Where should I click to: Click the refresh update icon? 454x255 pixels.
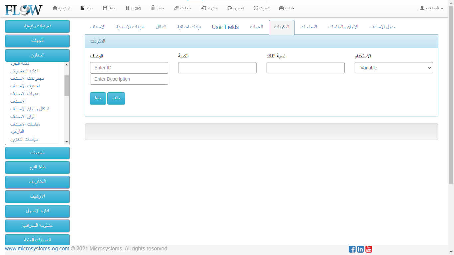pyautogui.click(x=256, y=8)
